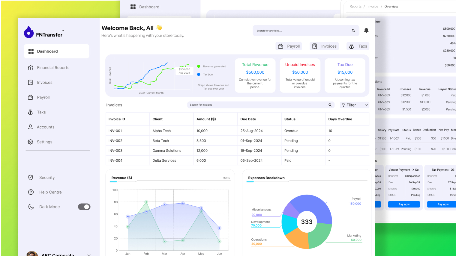Click Pay now on Vendor Payment card
Image resolution: width=456 pixels, height=256 pixels.
[404, 204]
